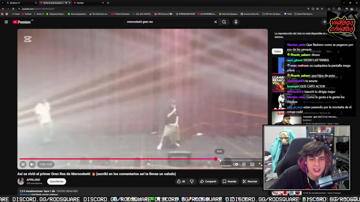
Task: Open a new browser tab
Action: point(108,3)
